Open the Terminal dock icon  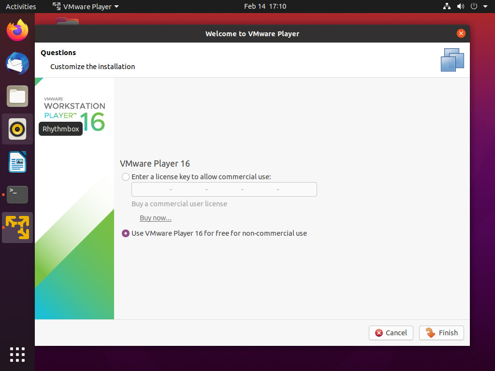point(17,195)
